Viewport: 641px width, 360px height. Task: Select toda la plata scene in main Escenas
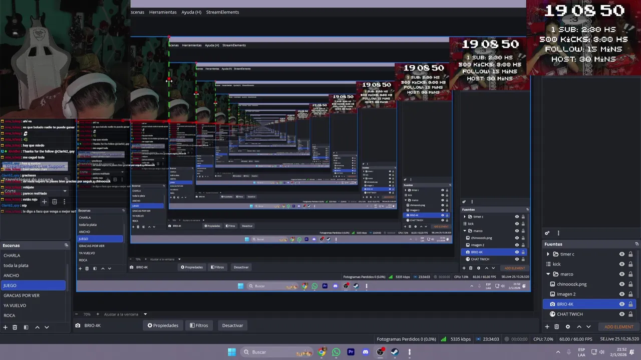pyautogui.click(x=33, y=265)
